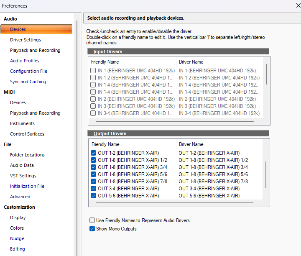Viewport: 301px width, 256px height.
Task: Click Output Drivers vertical scrollbar
Action: click(x=266, y=175)
